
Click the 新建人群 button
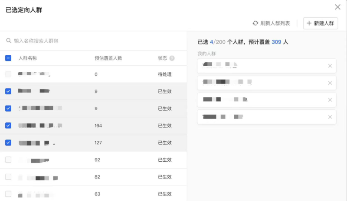click(321, 23)
